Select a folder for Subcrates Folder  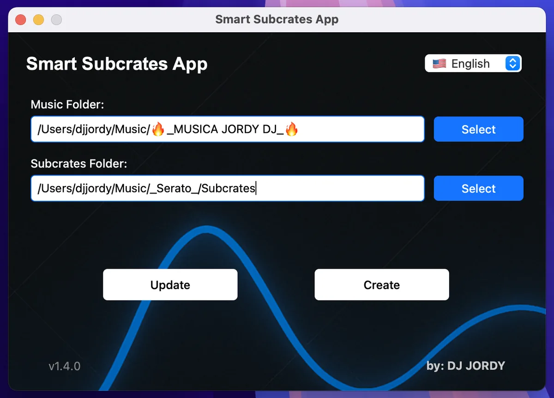pos(478,188)
